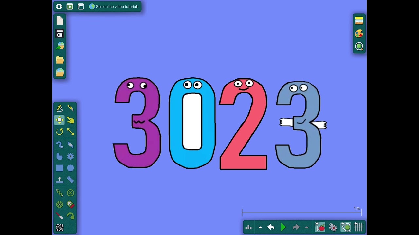Select the Thruster tool
This screenshot has width=419, height=235.
[x=70, y=205]
